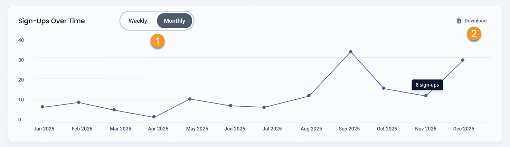The height and width of the screenshot is (147, 510).
Task: Click the Apr 2025 data point
Action: (x=153, y=117)
